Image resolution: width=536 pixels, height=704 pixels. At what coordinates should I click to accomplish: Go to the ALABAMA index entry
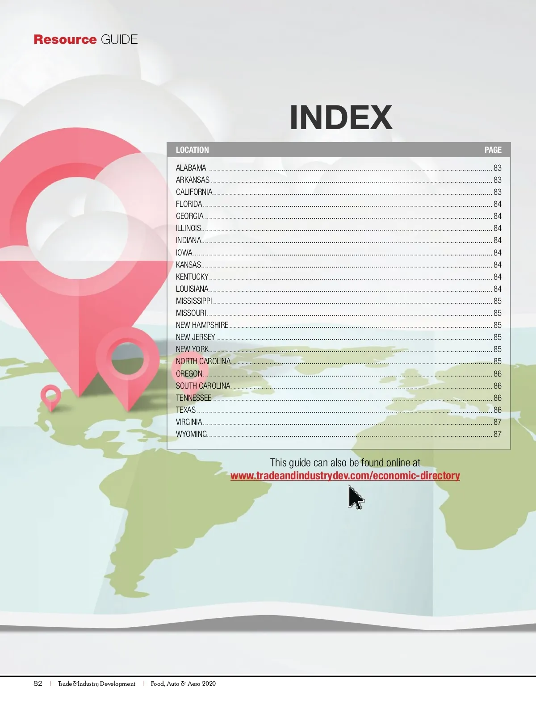pyautogui.click(x=191, y=168)
